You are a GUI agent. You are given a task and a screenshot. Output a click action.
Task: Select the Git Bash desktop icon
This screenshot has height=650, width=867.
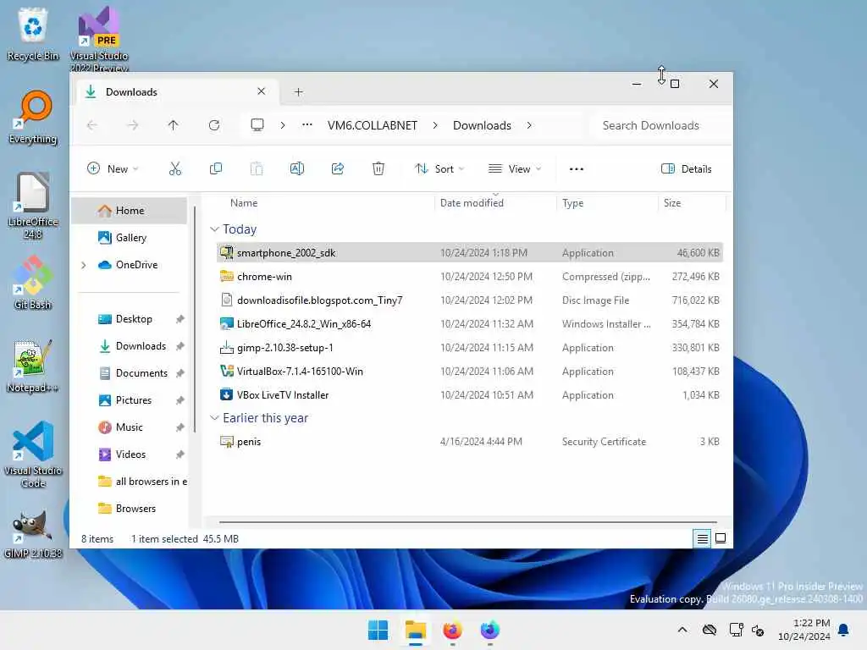pos(33,283)
